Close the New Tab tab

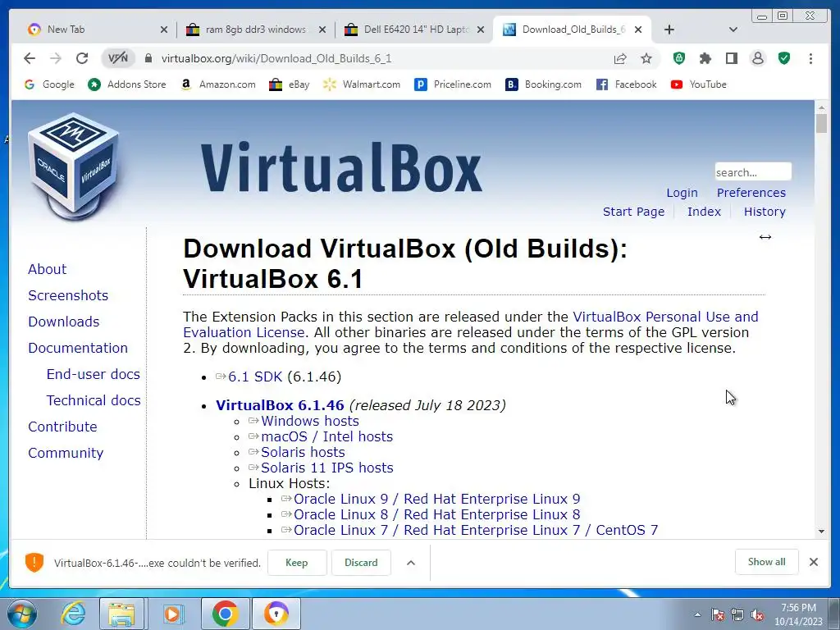tap(164, 30)
